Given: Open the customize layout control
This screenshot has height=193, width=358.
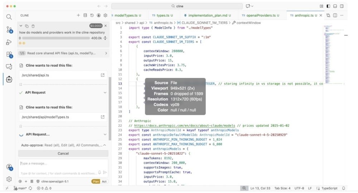Looking at the screenshot, I should (321, 6).
